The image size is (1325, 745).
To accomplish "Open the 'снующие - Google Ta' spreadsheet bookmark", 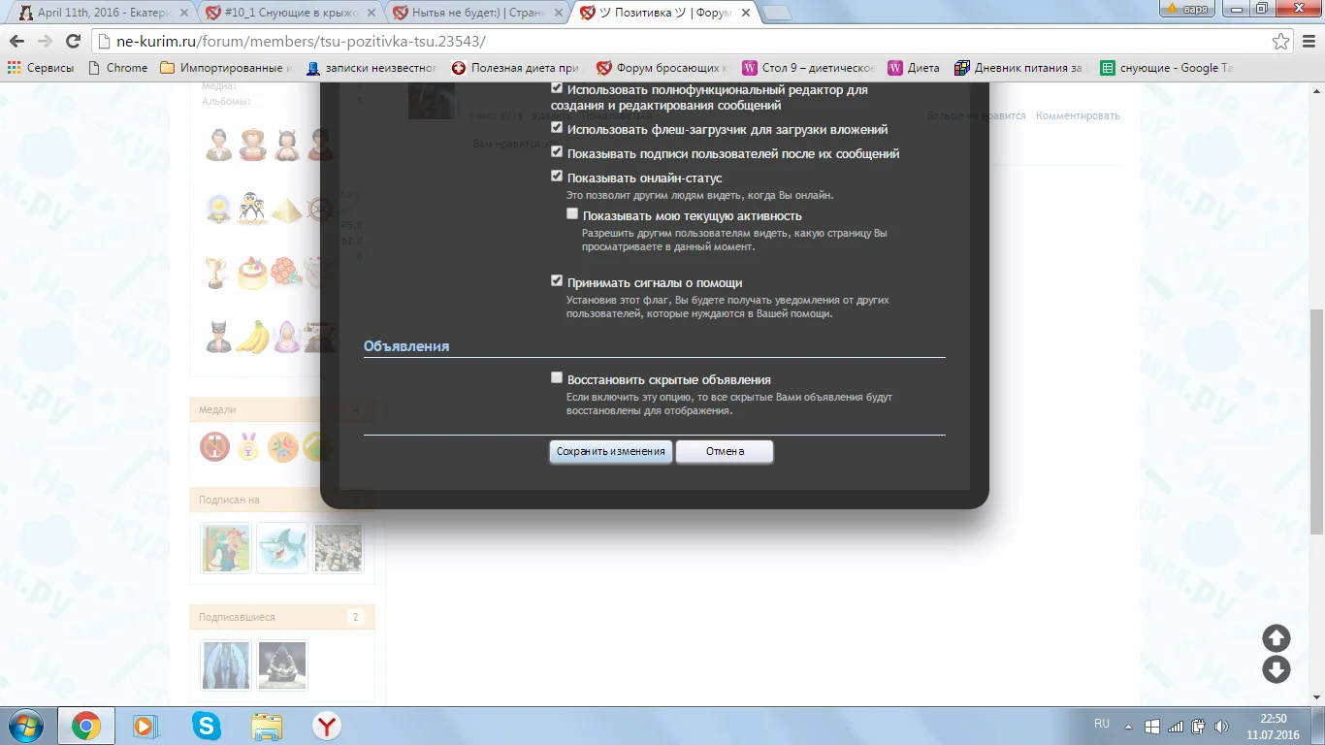I will (x=1165, y=68).
